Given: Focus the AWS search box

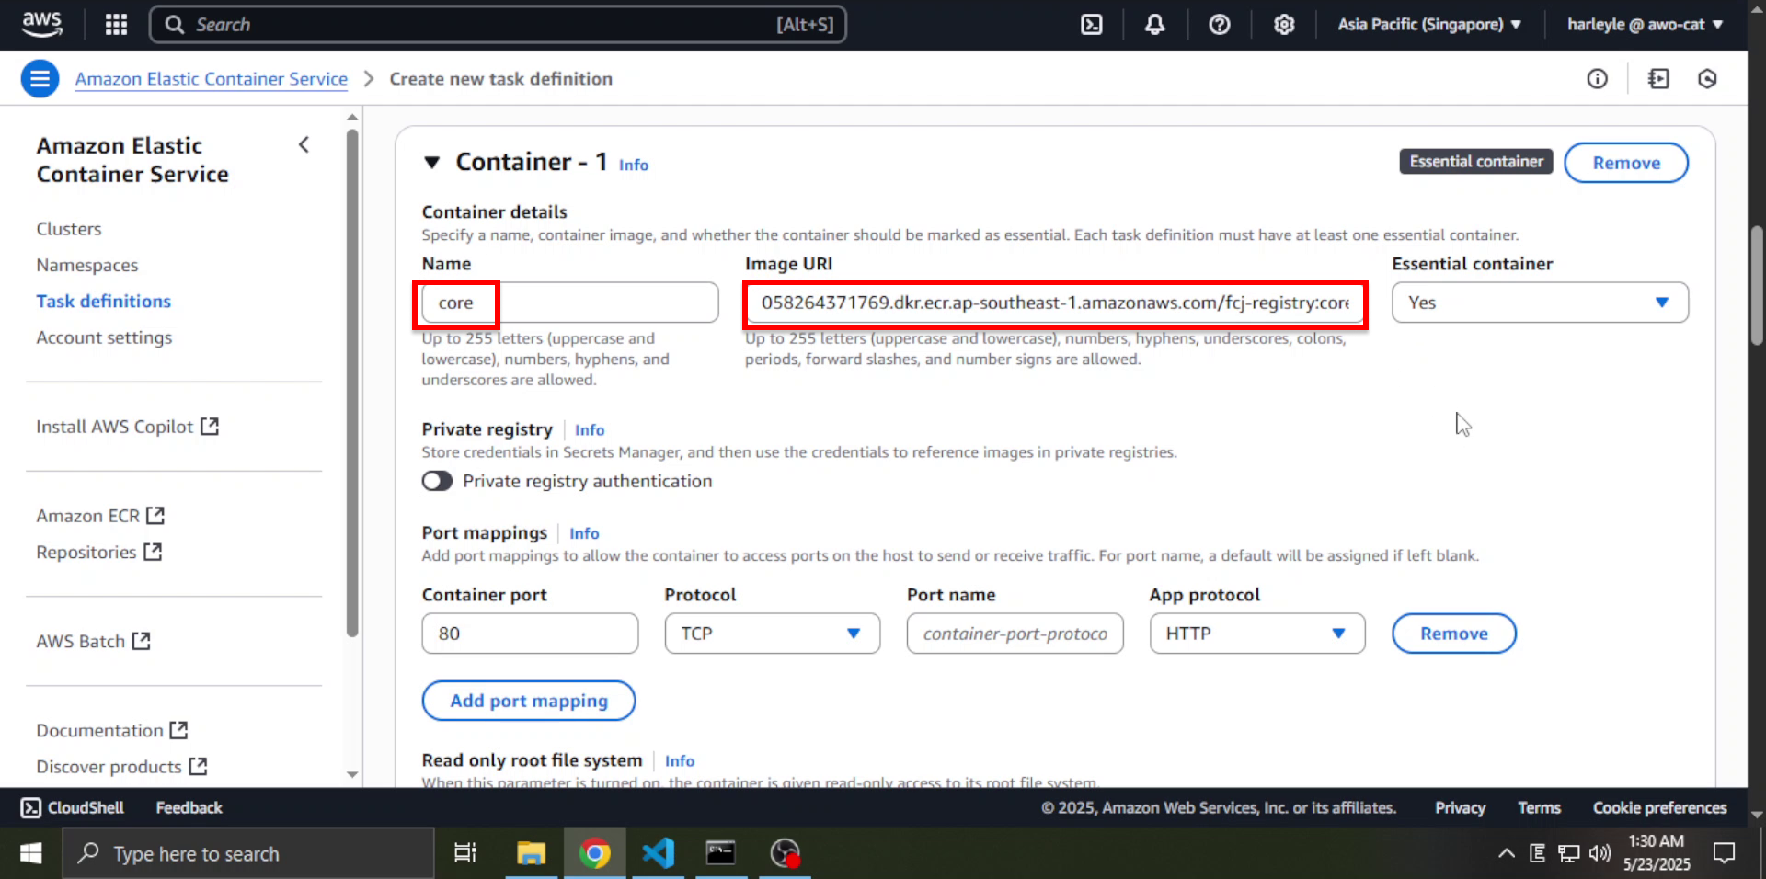Looking at the screenshot, I should point(498,25).
